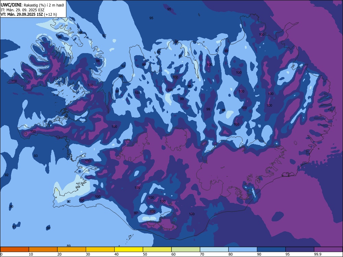The height and width of the screenshot is (257, 343).
Task: Click the "10" legend scale label
Action: (x=31, y=254)
